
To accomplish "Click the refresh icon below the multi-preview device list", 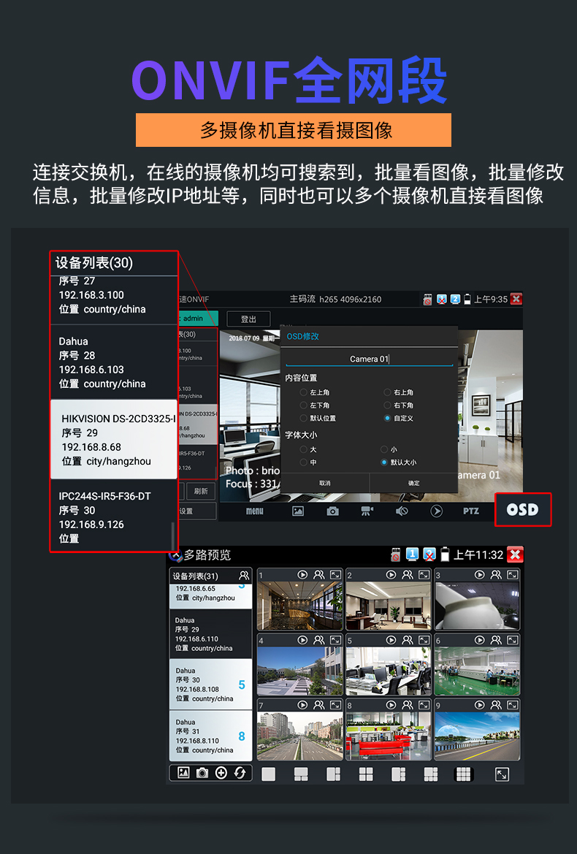I will pyautogui.click(x=239, y=773).
